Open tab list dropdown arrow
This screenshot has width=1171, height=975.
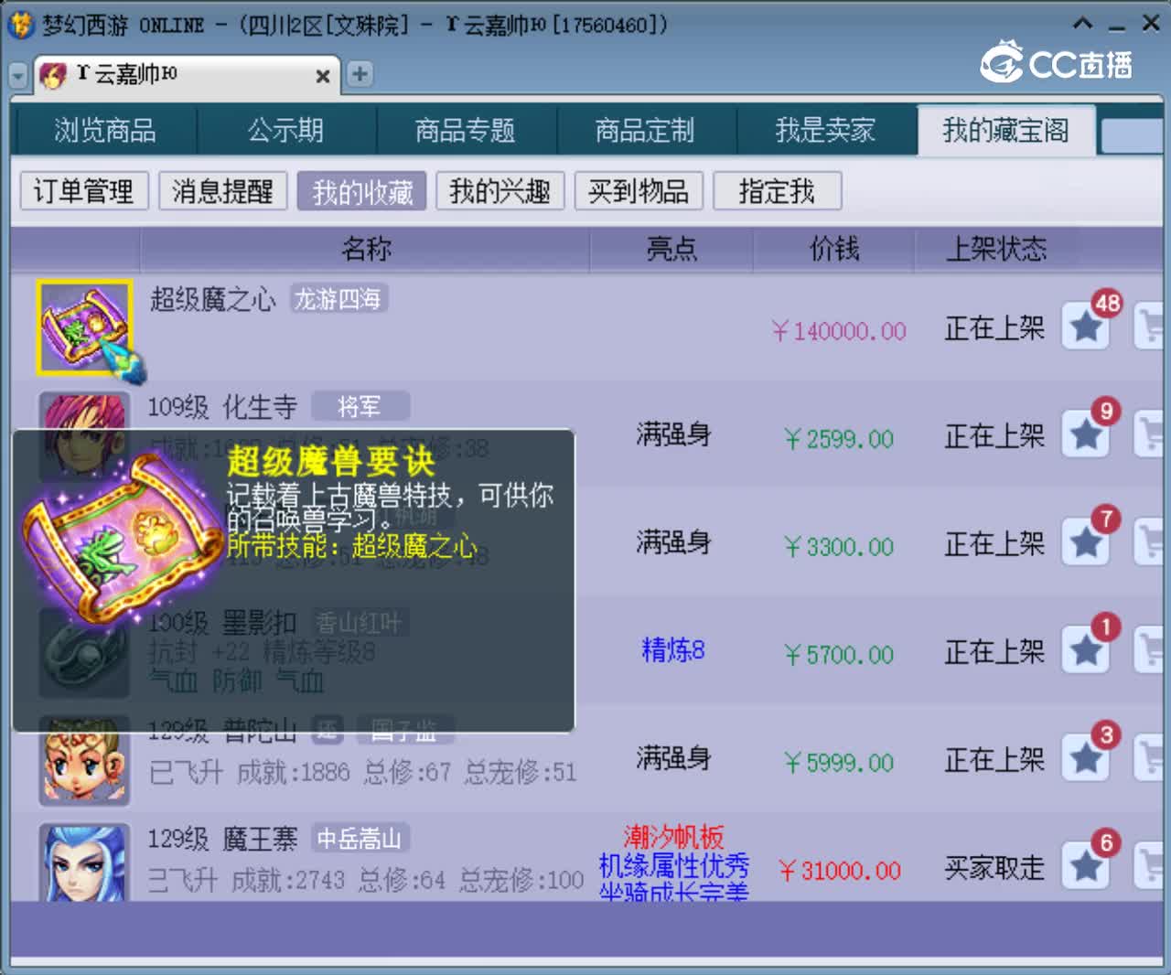coord(18,76)
